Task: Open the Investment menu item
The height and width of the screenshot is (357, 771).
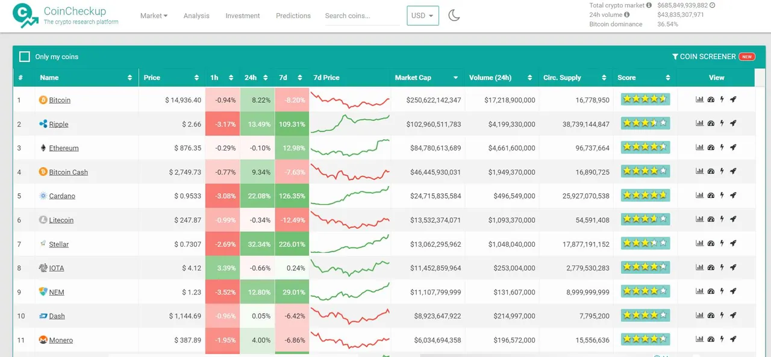Action: (243, 16)
